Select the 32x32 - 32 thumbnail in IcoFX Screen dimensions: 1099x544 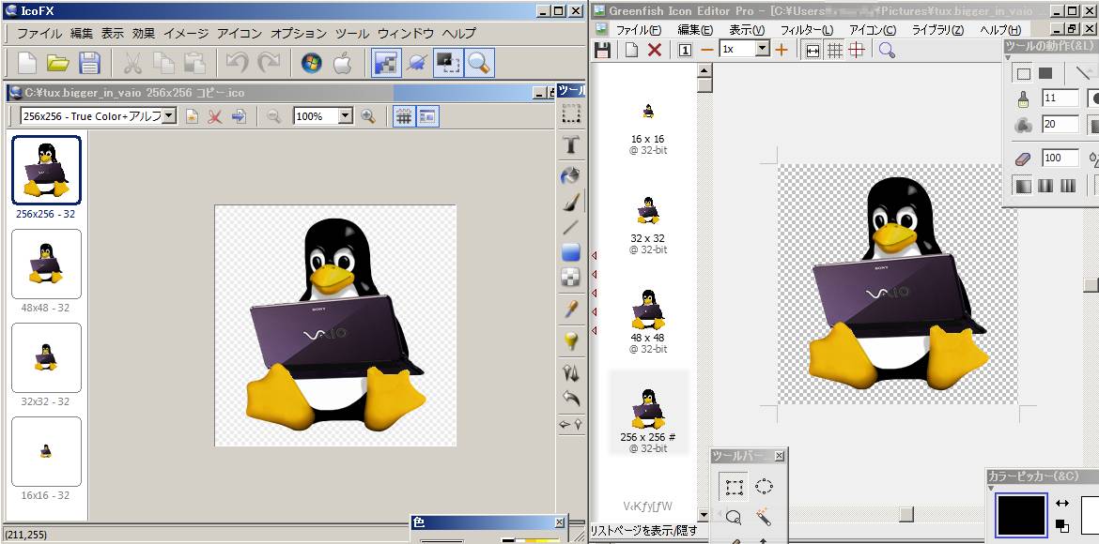(46, 357)
